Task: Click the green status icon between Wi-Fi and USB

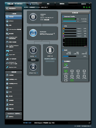Action: tap(87, 7)
